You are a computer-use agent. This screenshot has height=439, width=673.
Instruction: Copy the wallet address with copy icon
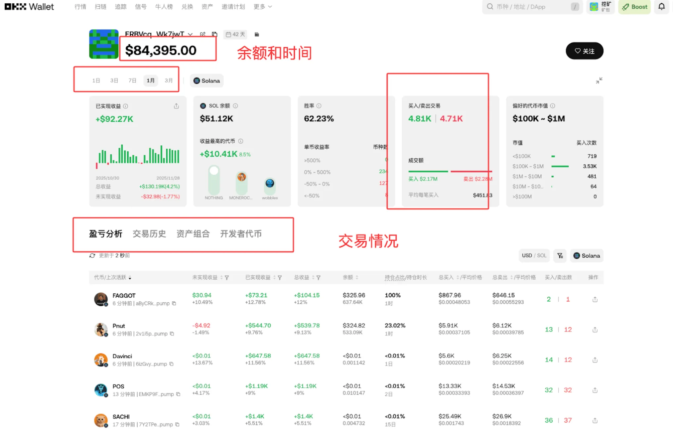214,34
